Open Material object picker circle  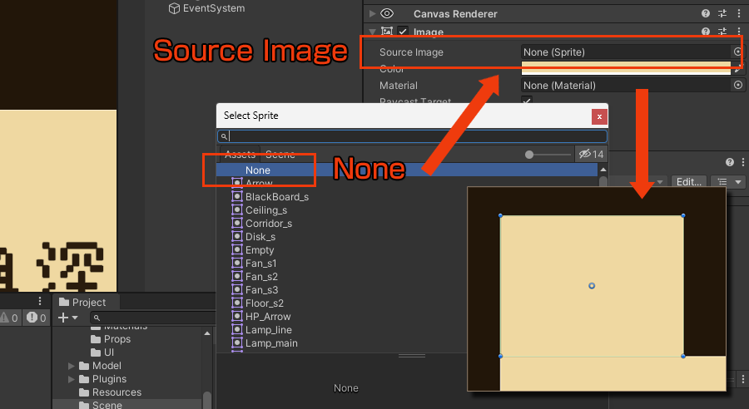pyautogui.click(x=737, y=85)
